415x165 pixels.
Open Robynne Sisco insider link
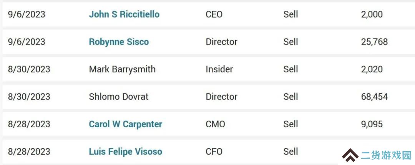point(119,42)
